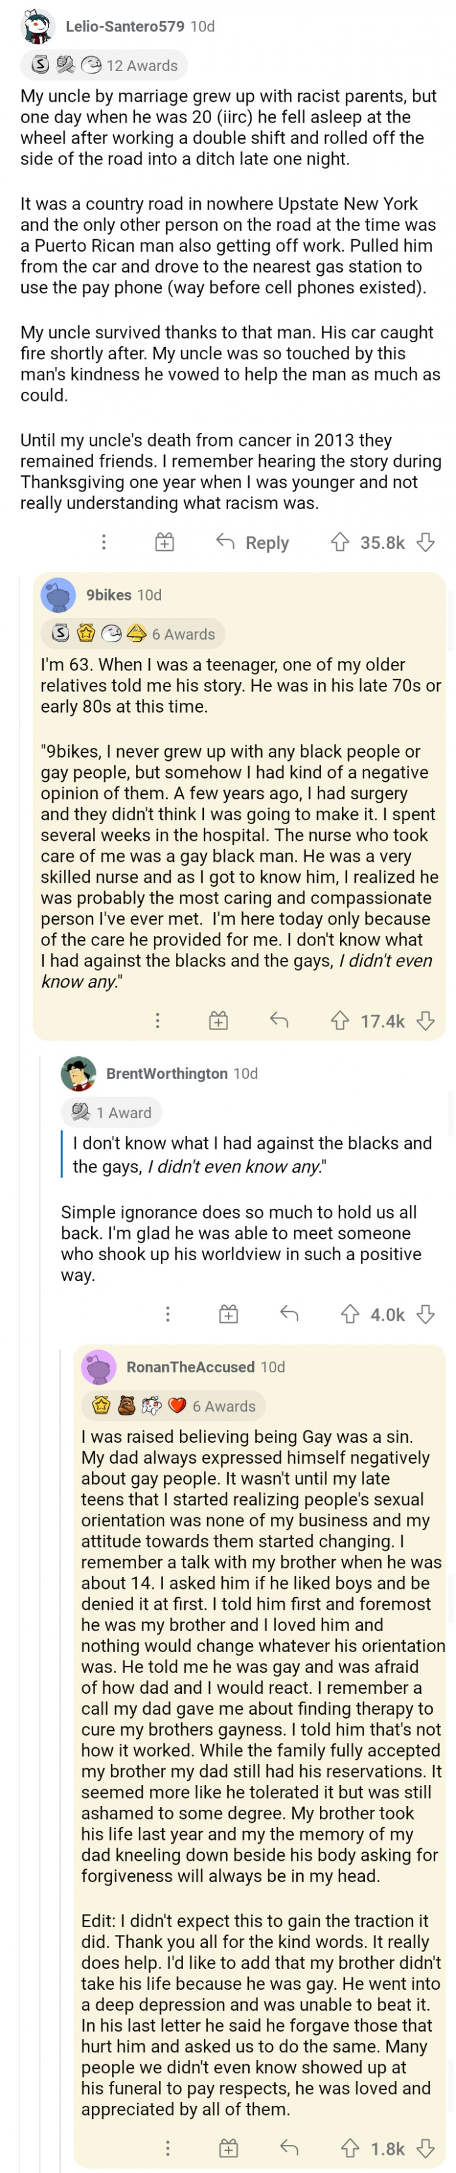Click RonanTheAccused's purple avatar

click(x=98, y=1367)
